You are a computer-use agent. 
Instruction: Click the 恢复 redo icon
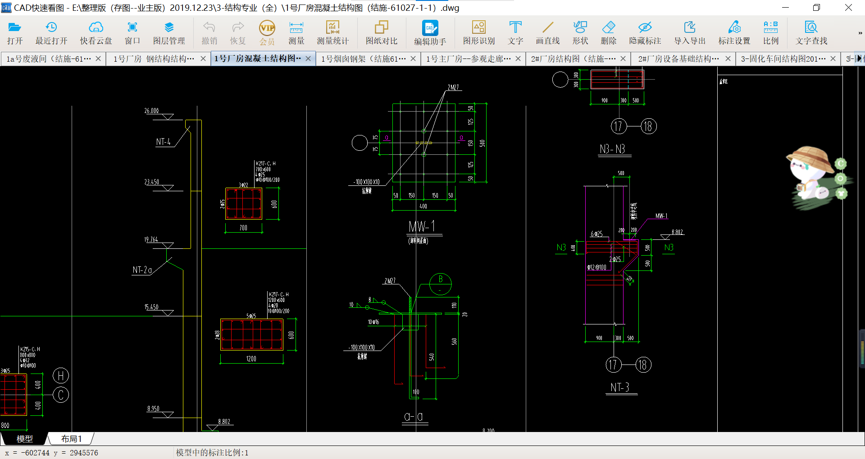[238, 32]
